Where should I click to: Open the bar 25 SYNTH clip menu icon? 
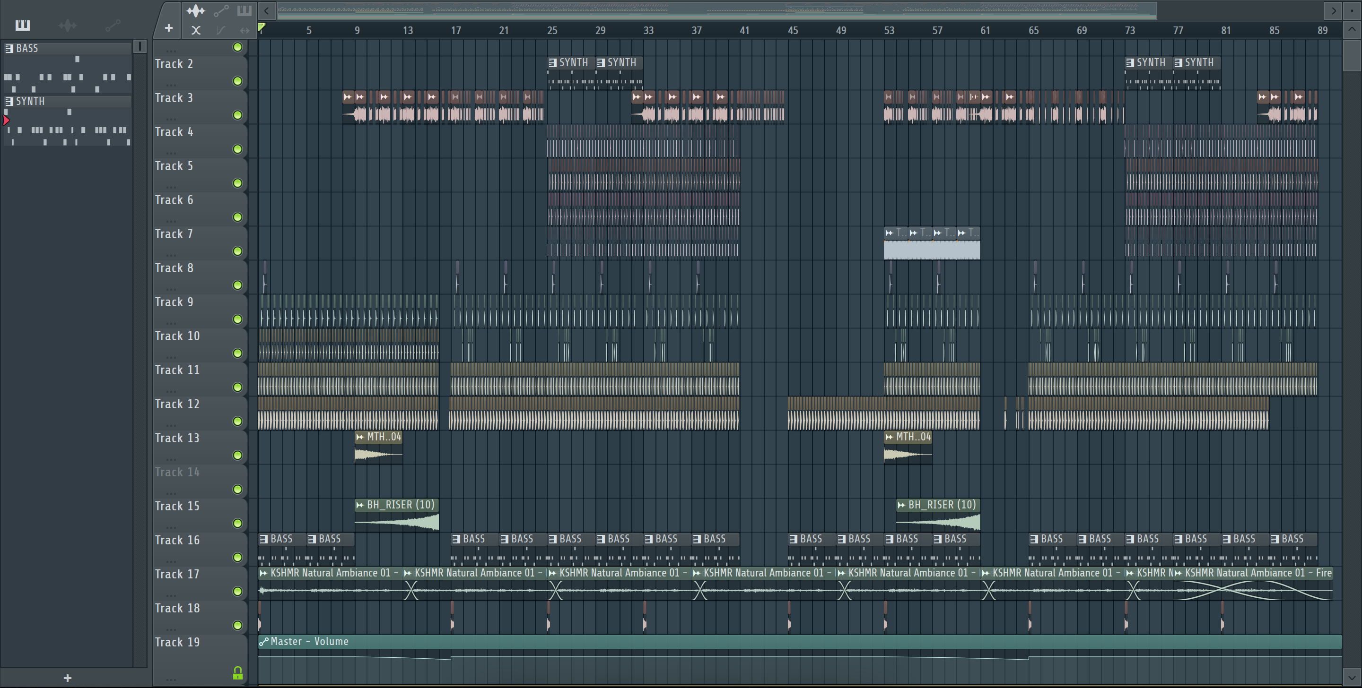pos(552,63)
